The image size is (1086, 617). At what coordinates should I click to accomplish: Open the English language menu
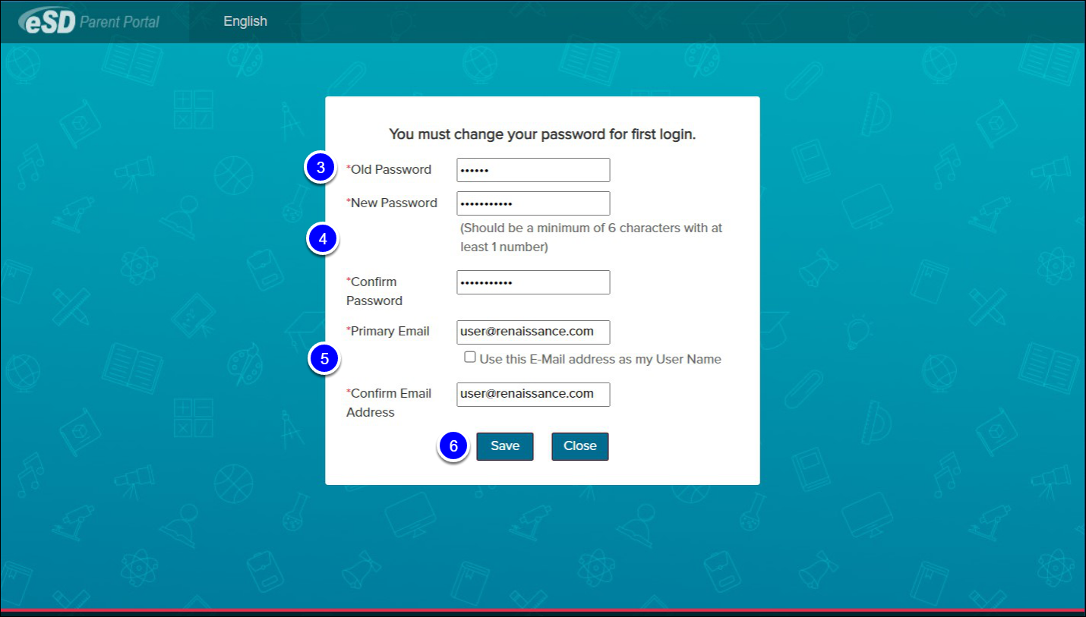[x=245, y=21]
